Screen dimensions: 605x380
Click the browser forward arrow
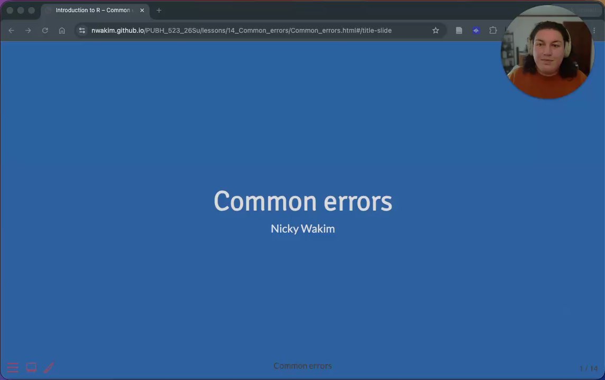pos(28,31)
